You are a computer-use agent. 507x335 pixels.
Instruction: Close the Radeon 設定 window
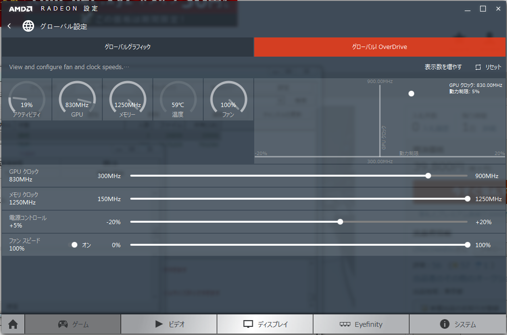pyautogui.click(x=498, y=9)
